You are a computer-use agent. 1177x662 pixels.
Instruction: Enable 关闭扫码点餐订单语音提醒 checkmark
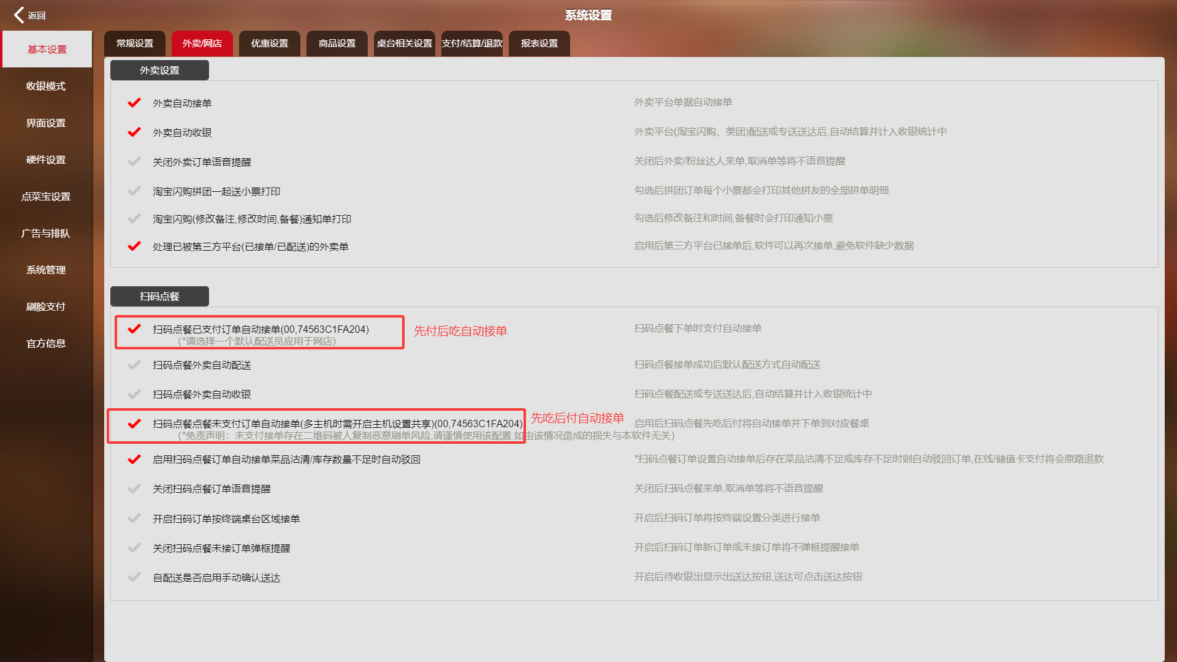(x=134, y=489)
